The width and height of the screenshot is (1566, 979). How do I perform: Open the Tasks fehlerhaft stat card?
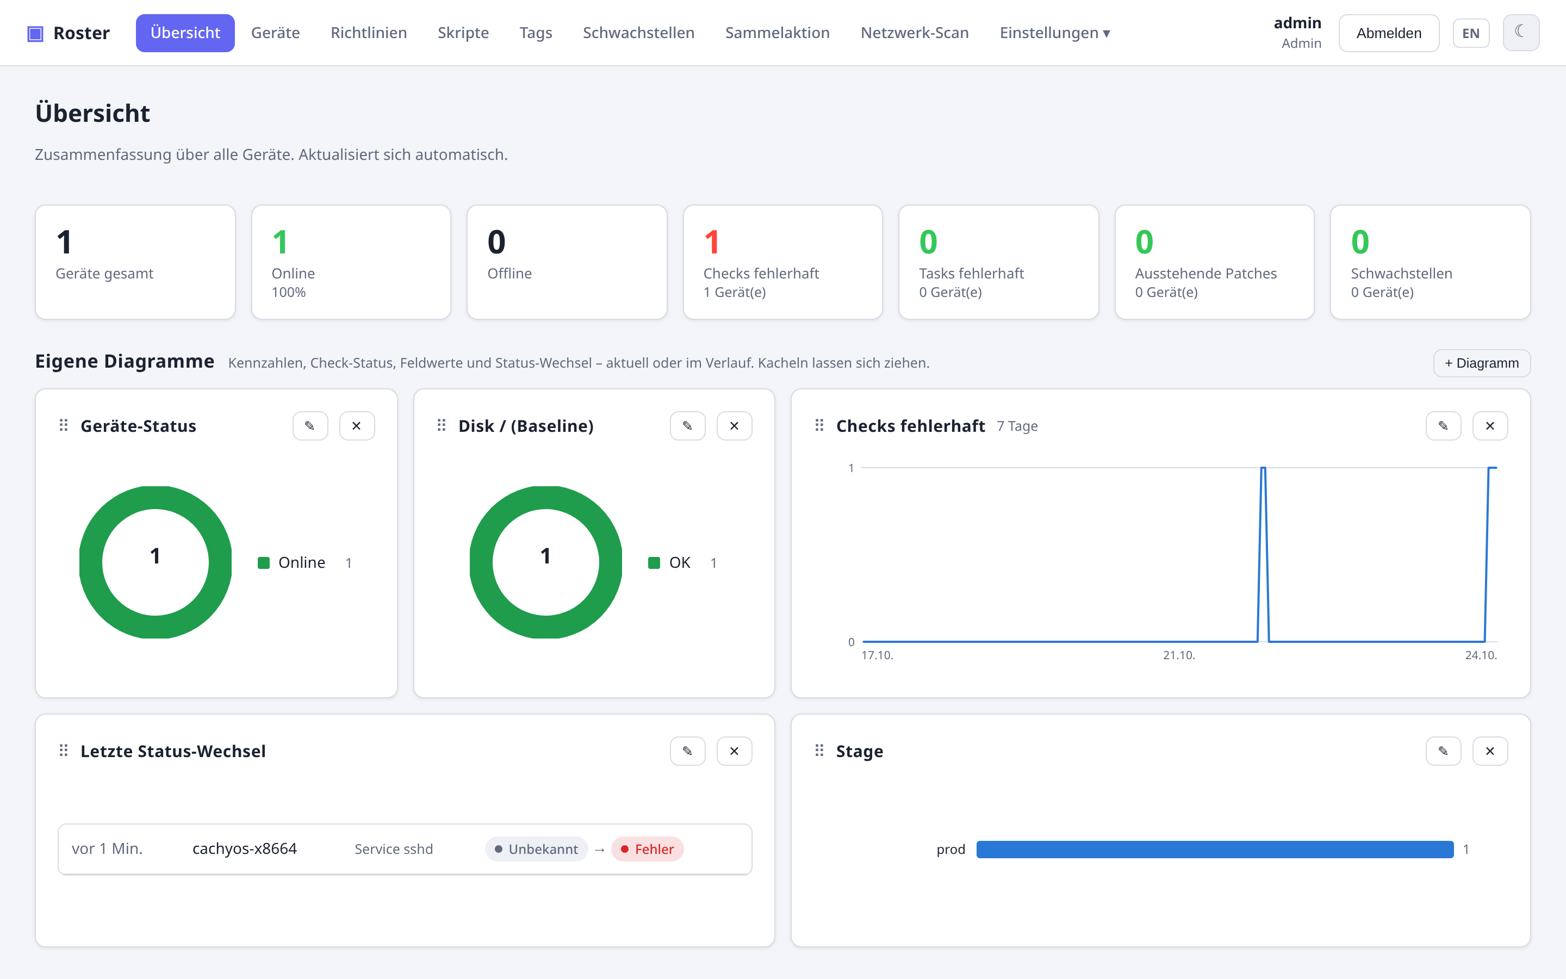tap(998, 262)
